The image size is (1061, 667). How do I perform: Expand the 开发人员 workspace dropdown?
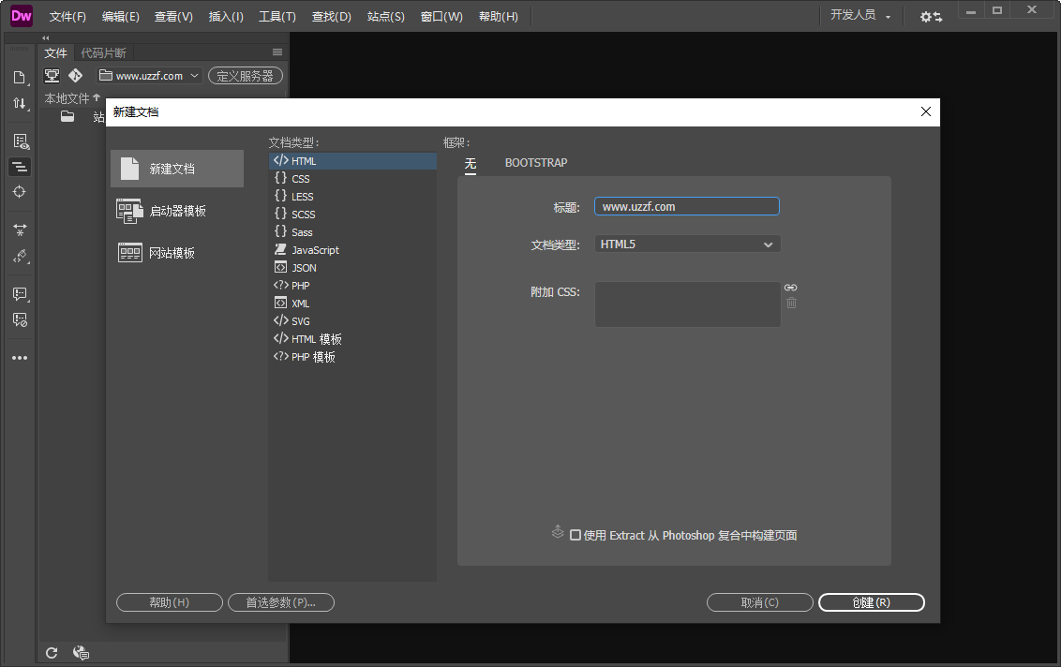(x=860, y=15)
